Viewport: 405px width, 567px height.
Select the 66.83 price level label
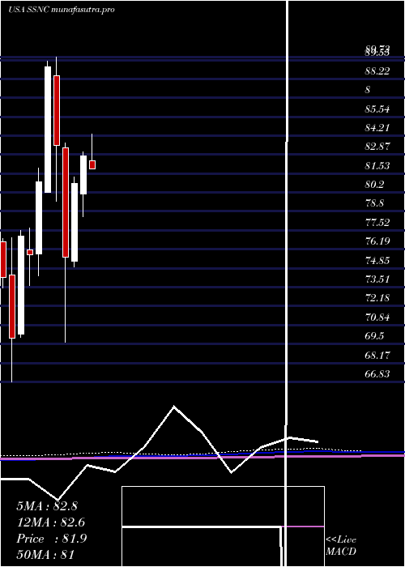point(377,374)
